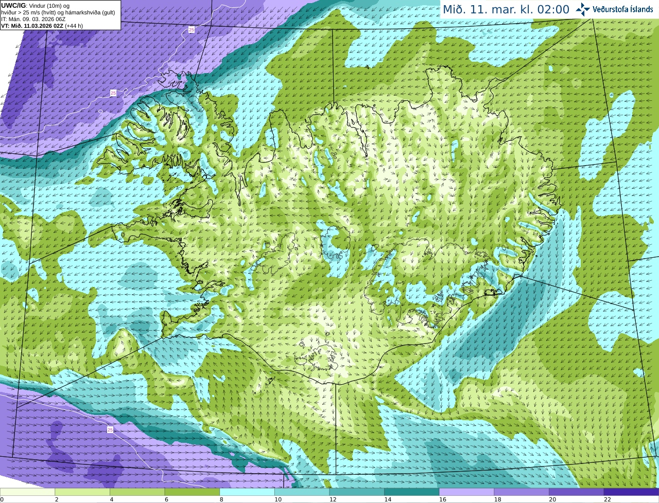Screen dimensions: 659x503
Task: Click the legend scale value 0
Action: click(2, 499)
